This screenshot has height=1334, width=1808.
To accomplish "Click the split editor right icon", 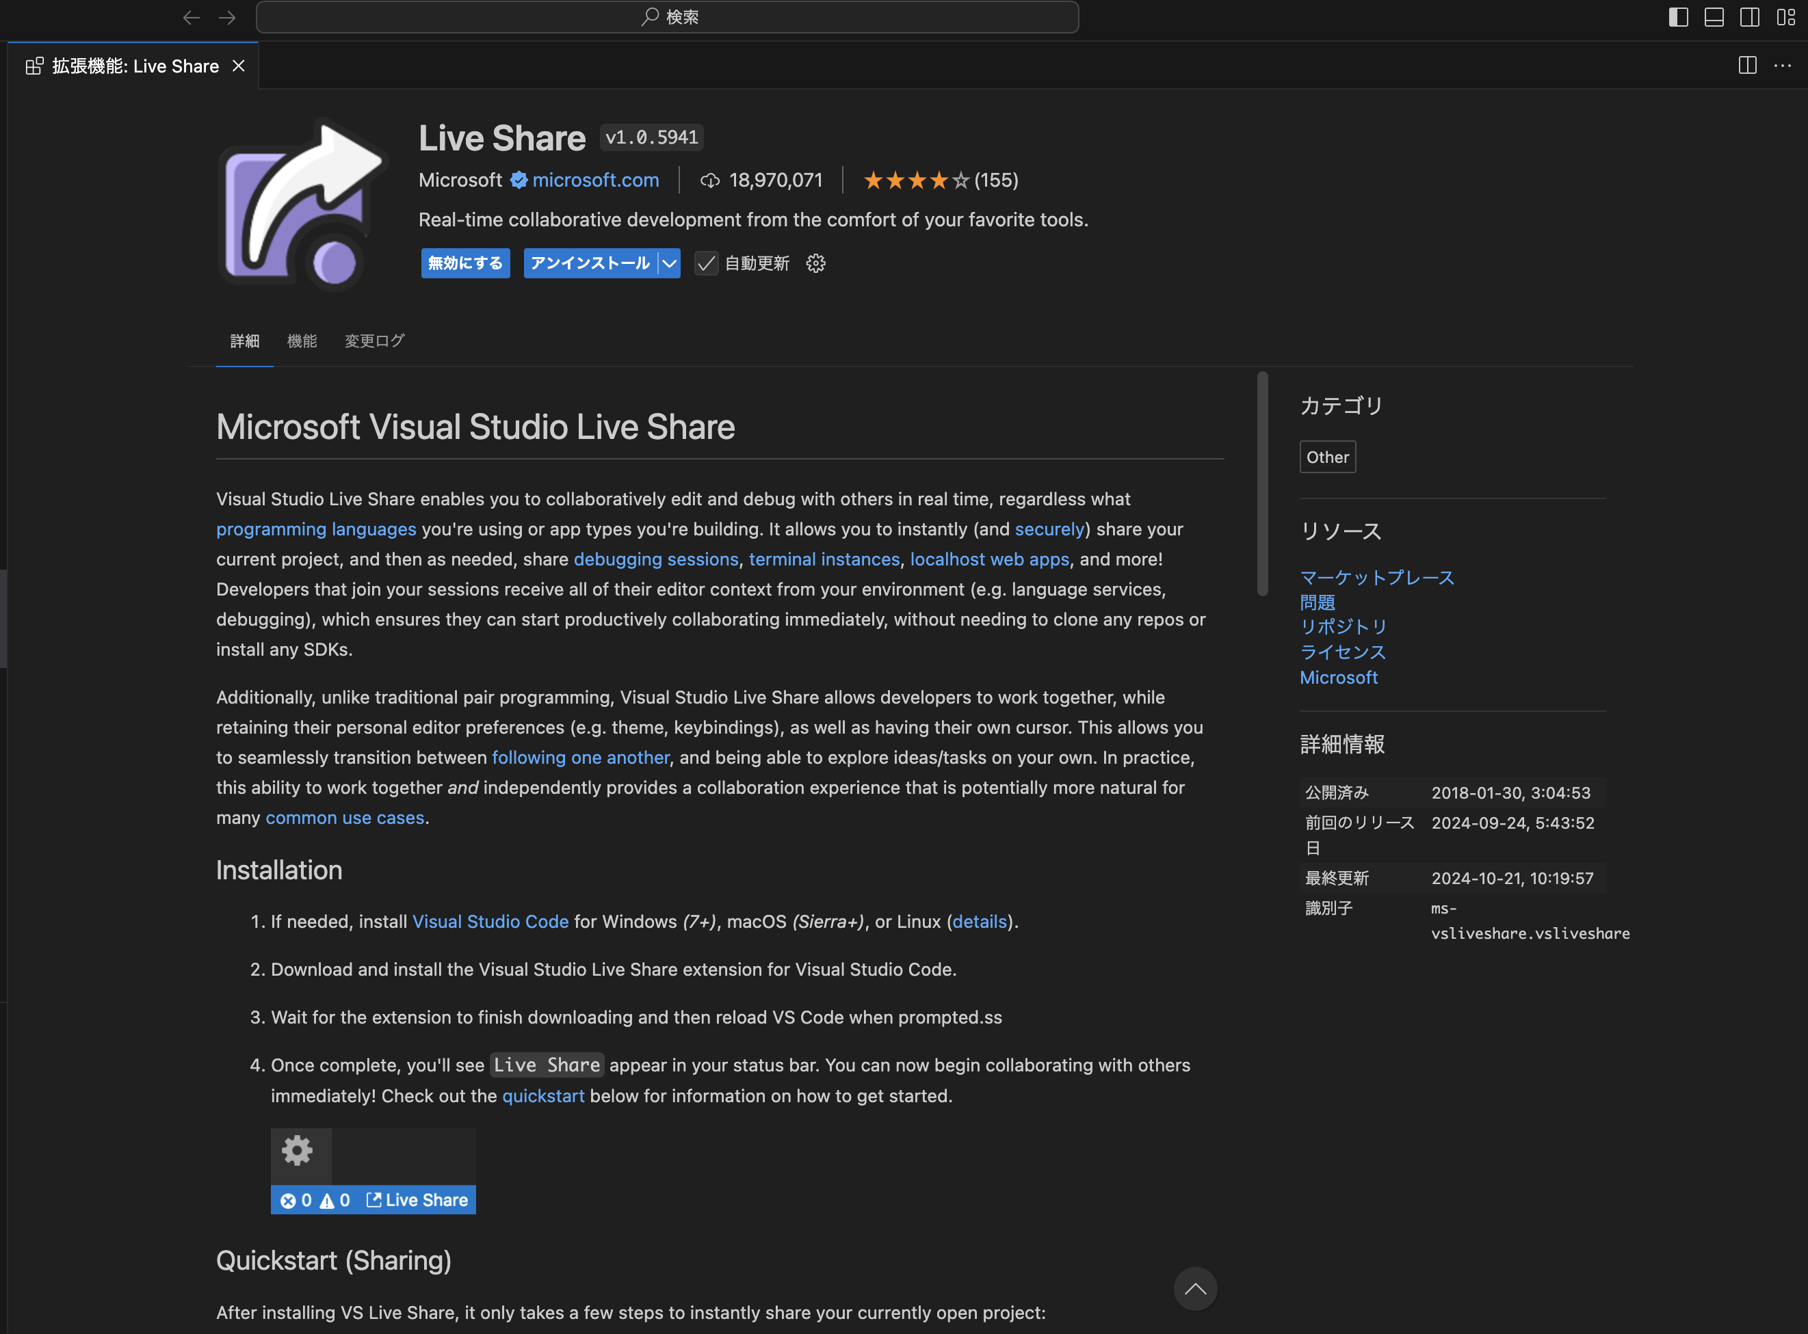I will pos(1746,66).
